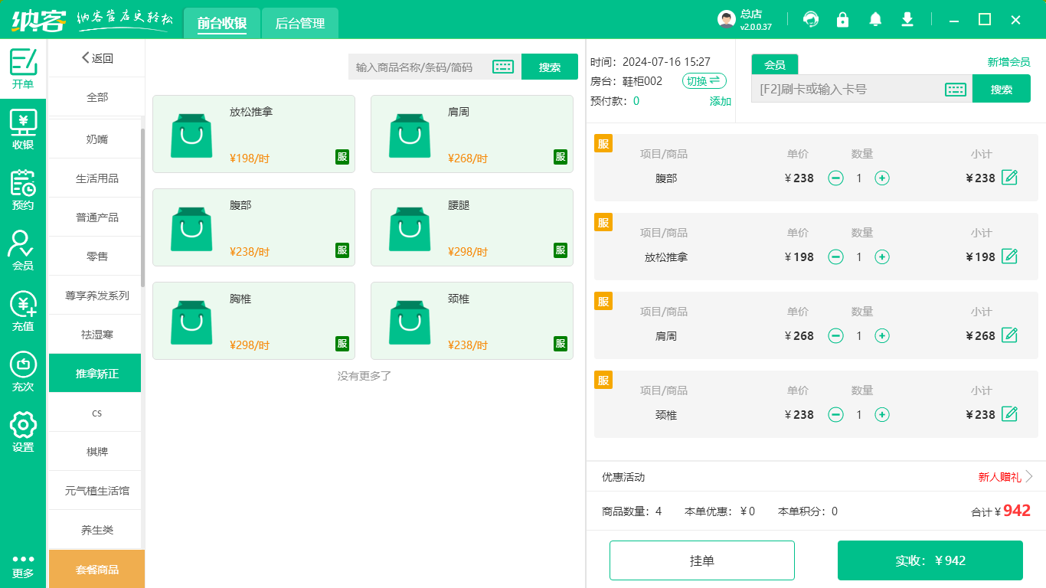This screenshot has width=1046, height=588.
Task: Open the 充值 recharge sidebar icon
Action: coord(23,312)
